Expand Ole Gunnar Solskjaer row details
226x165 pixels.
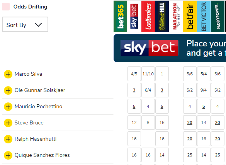coord(8,90)
